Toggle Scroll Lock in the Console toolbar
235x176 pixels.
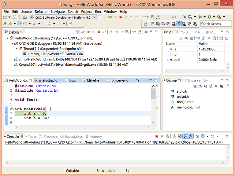click(179, 137)
